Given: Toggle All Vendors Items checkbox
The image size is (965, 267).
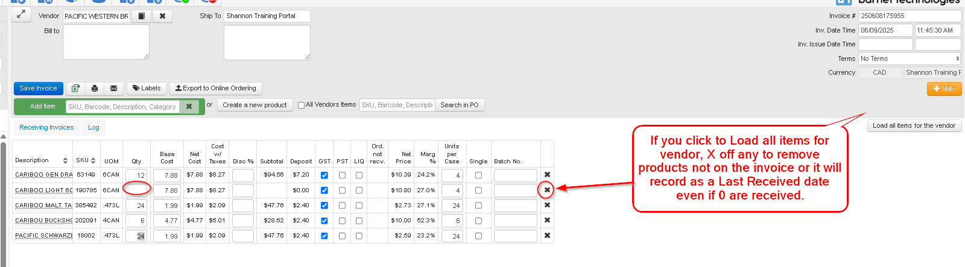Looking at the screenshot, I should click(301, 105).
